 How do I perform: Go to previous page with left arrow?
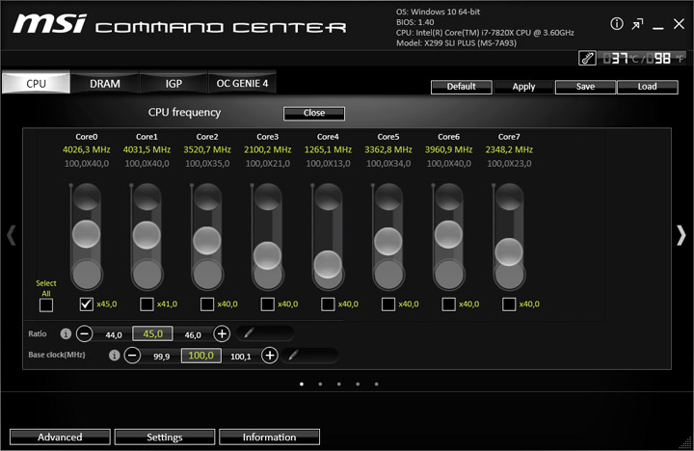tap(11, 235)
